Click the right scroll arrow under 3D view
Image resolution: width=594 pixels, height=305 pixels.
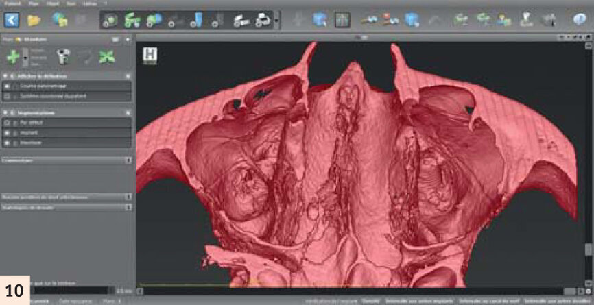(581, 291)
